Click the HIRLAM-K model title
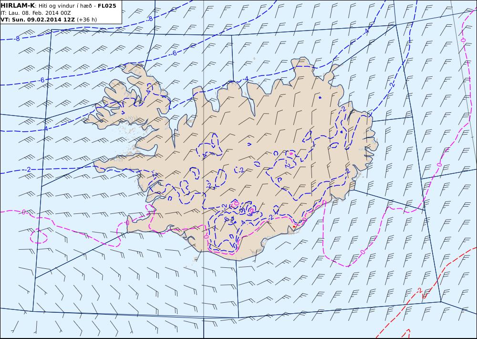 tap(17, 6)
